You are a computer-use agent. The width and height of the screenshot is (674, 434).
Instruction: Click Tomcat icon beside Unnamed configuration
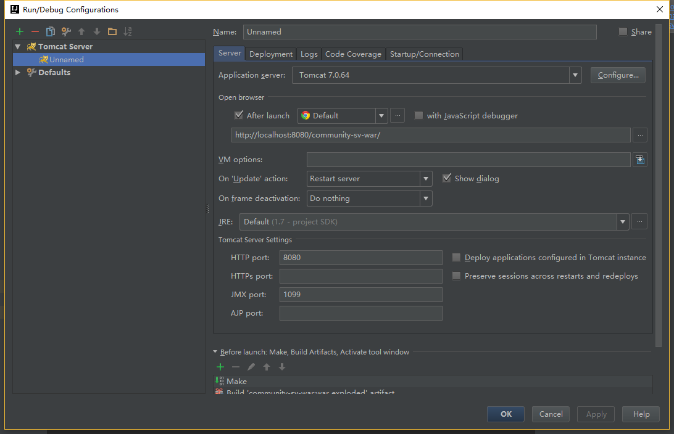[43, 60]
